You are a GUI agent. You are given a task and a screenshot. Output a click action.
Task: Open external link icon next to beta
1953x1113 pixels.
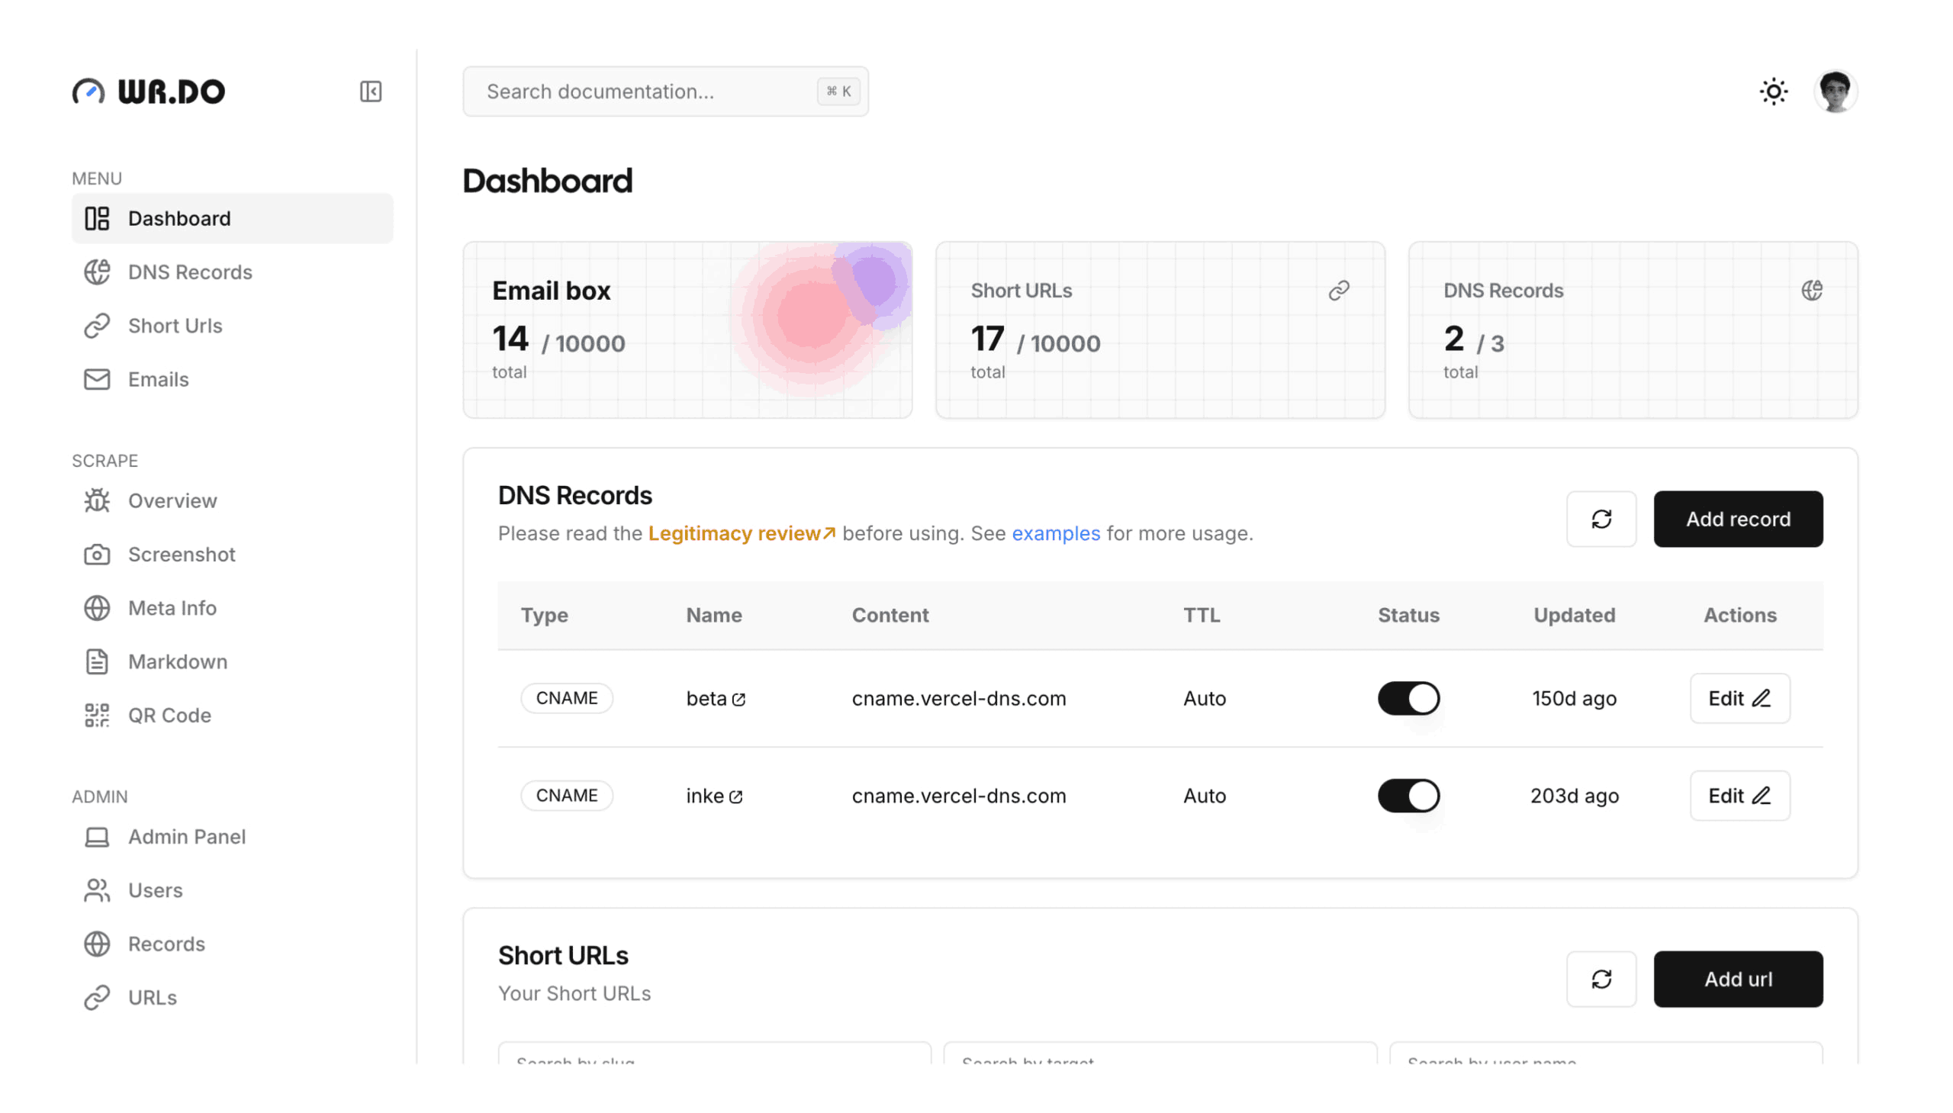pyautogui.click(x=738, y=700)
